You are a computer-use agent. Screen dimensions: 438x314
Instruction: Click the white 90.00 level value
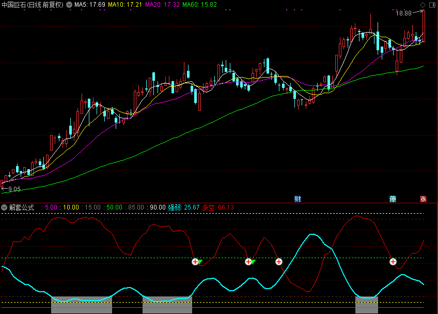158,207
